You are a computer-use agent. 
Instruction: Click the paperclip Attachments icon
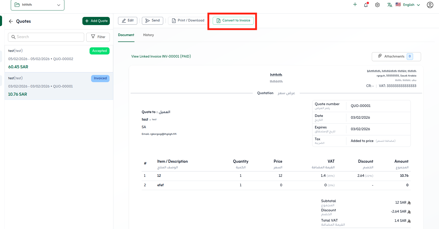click(x=380, y=56)
